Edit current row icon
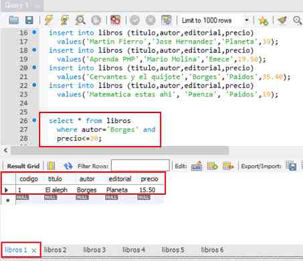The width and height of the screenshot is (303, 261). (x=197, y=166)
